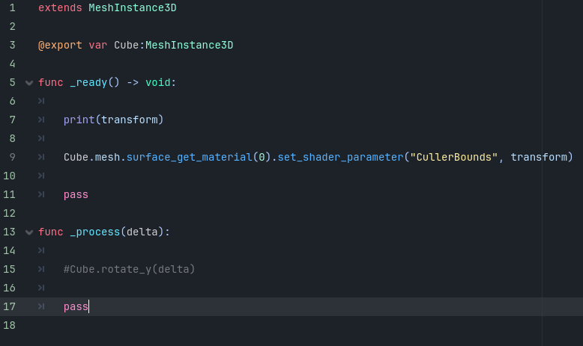Click the tab indent marker on line 16
This screenshot has height=346, width=583.
click(41, 288)
